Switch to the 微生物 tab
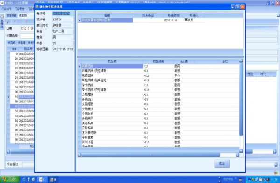Screen dimensions: 280x183 [23, 15]
